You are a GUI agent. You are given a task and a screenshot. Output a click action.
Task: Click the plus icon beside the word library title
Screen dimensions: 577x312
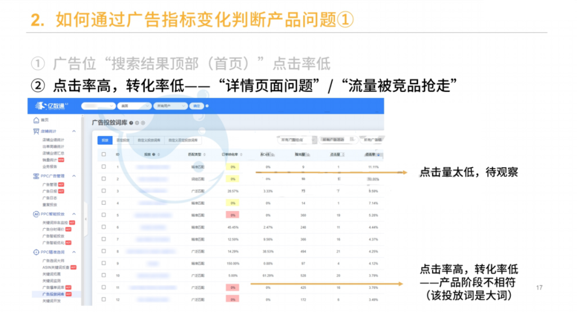coord(137,122)
